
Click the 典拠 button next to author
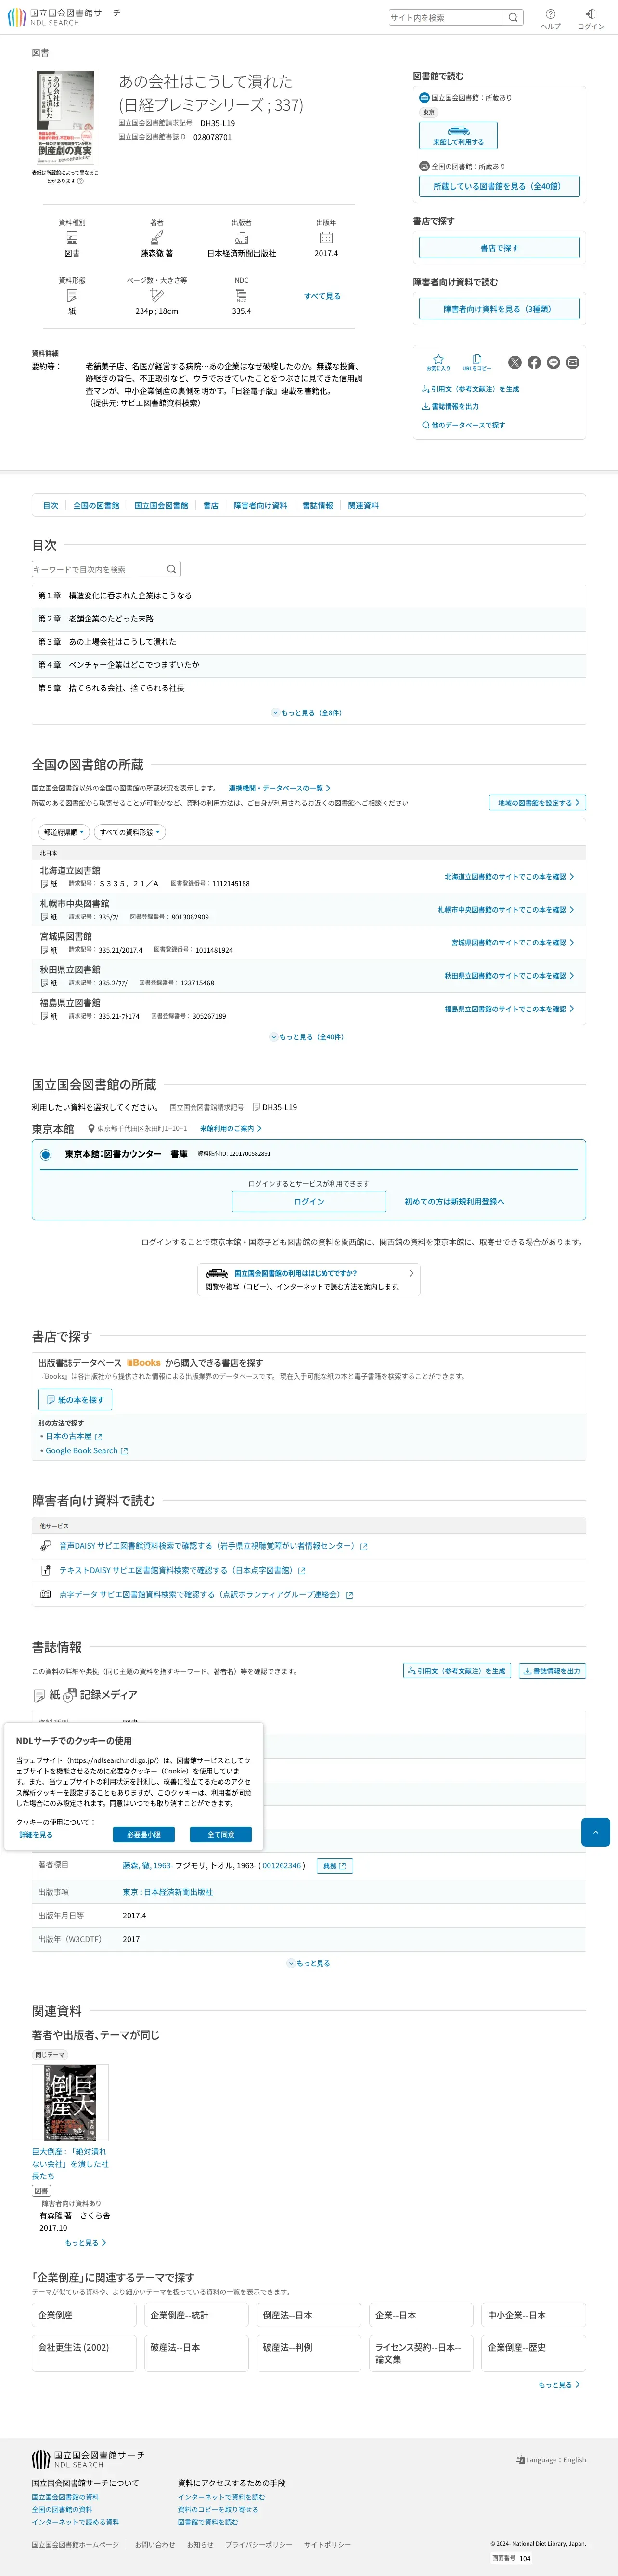click(x=335, y=1866)
